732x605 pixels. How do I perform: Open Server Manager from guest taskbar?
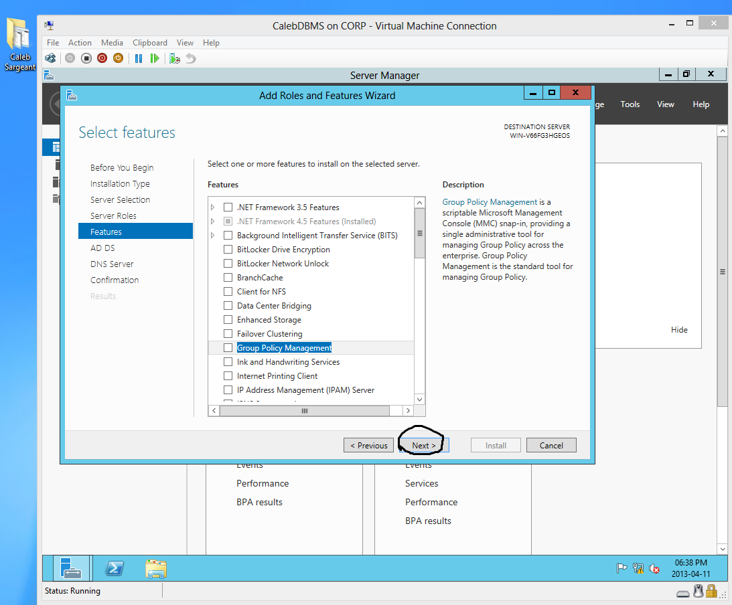pyautogui.click(x=71, y=568)
